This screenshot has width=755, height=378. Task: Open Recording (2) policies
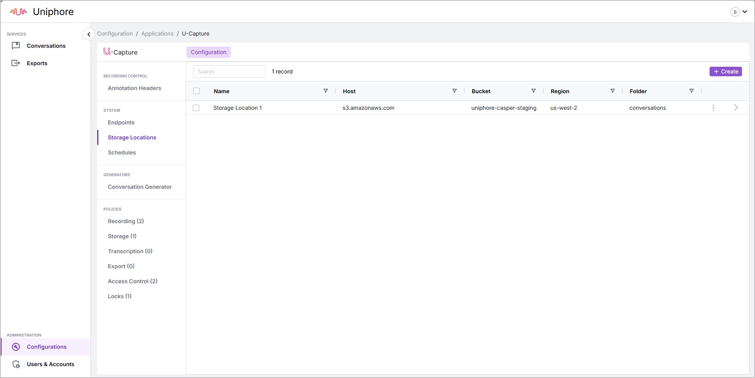coord(126,221)
